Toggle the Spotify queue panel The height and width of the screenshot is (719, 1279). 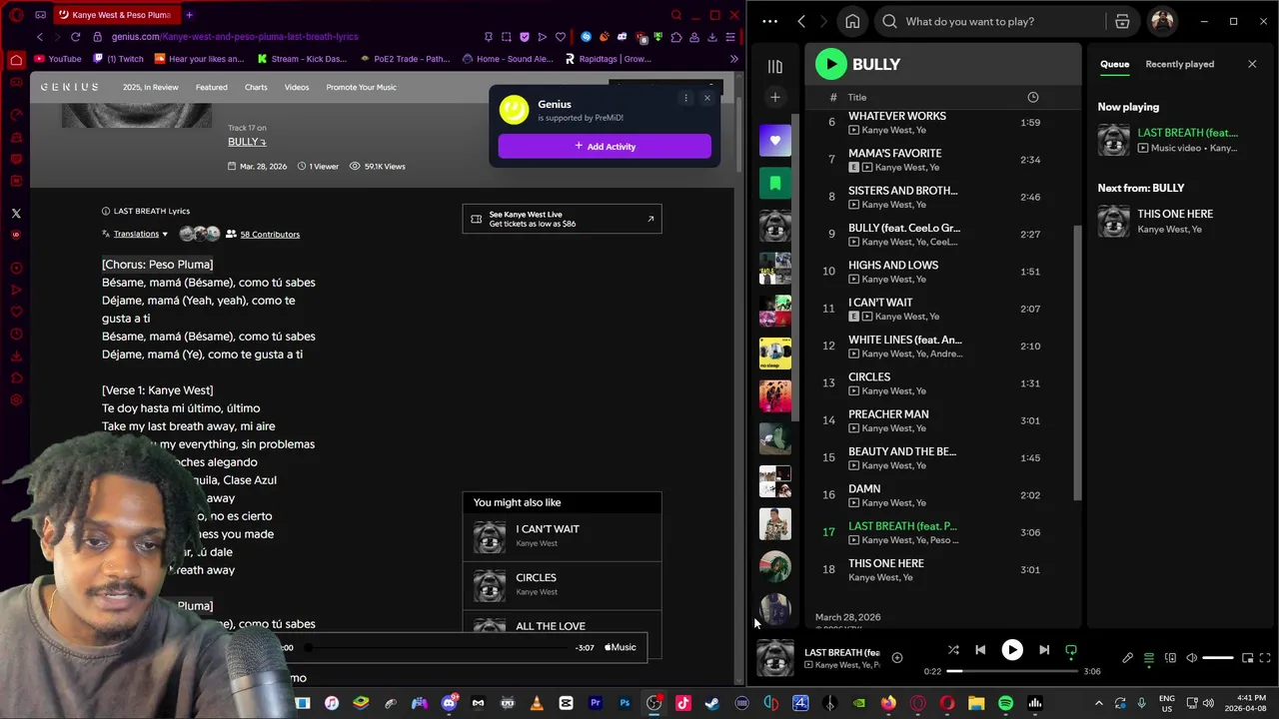(x=1149, y=658)
